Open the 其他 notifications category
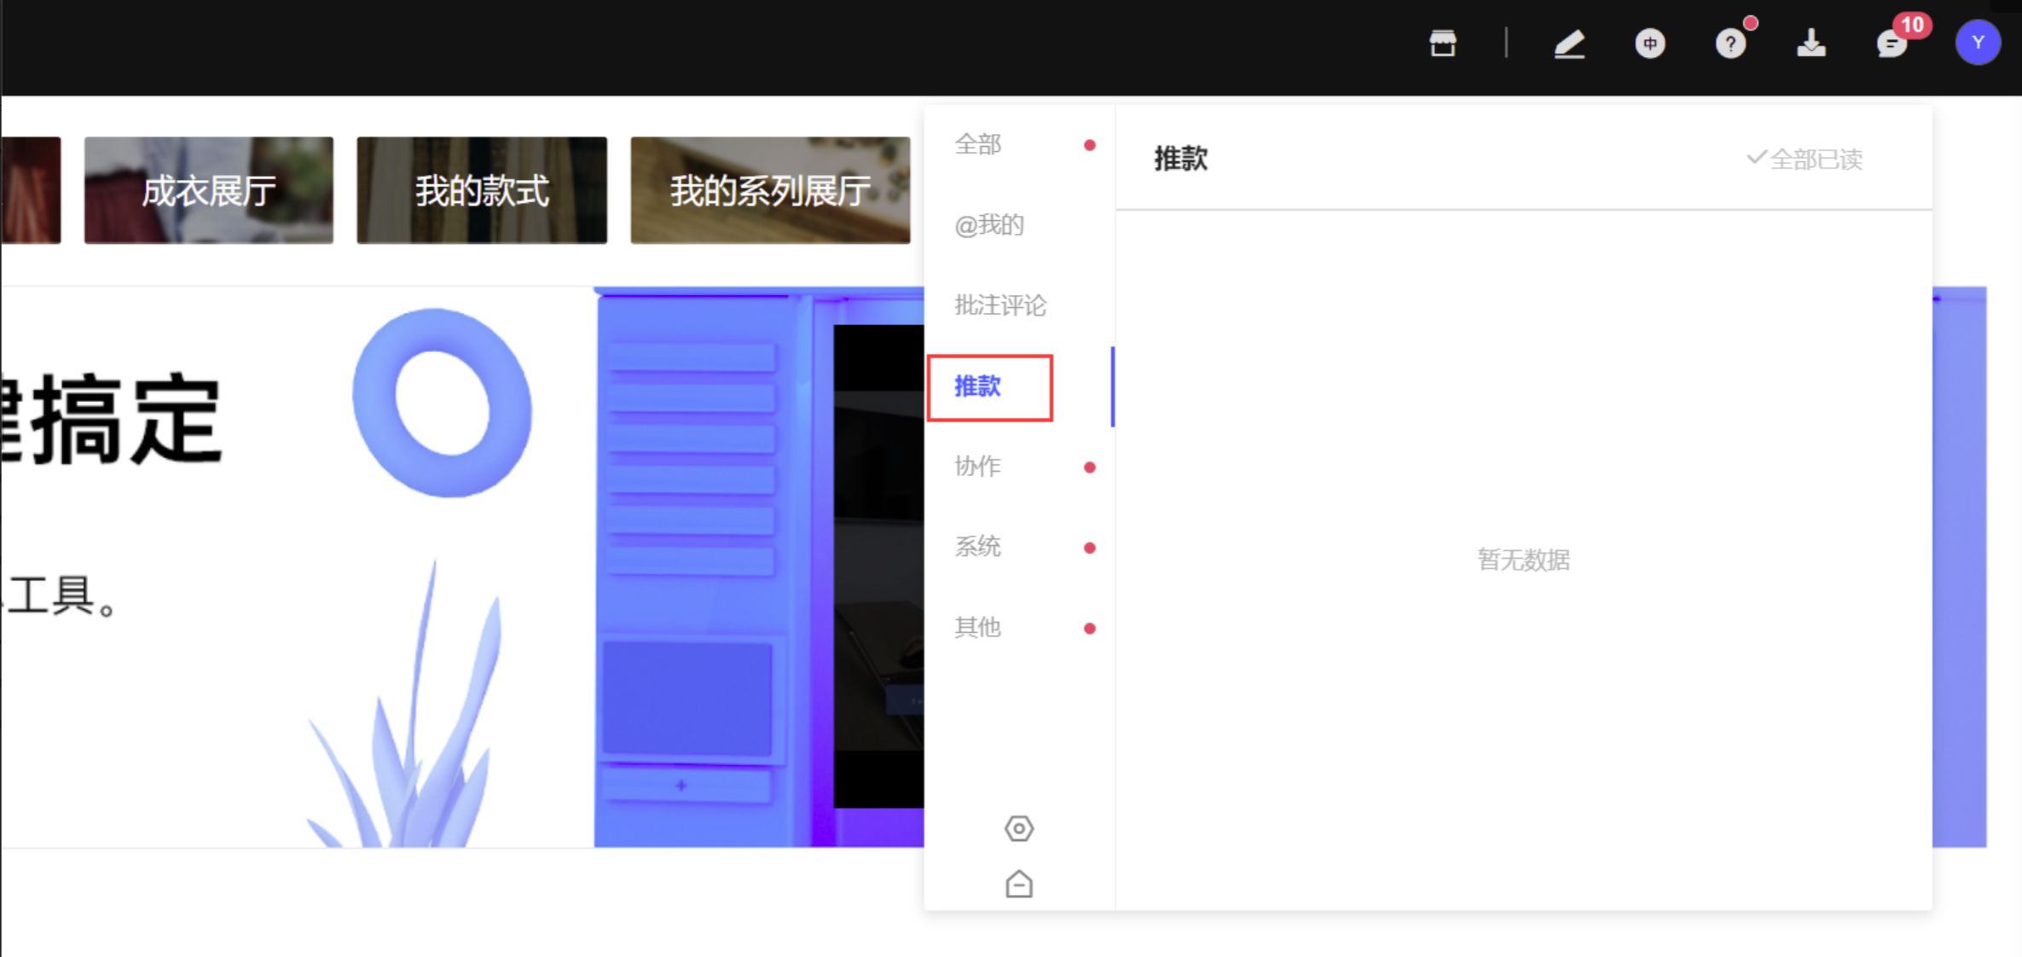Screen dimensions: 2022x957 coord(978,628)
